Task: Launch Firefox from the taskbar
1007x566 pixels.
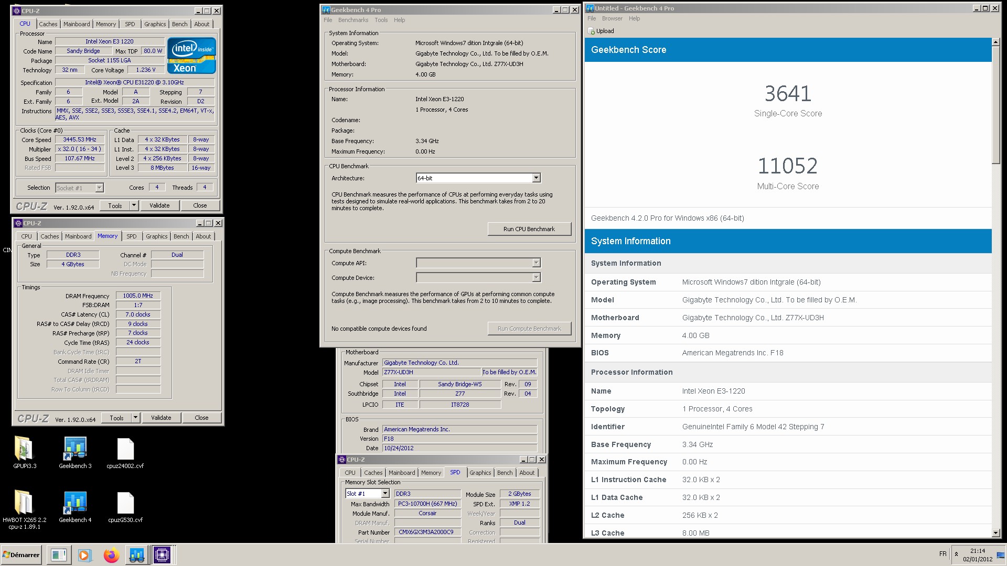Action: pyautogui.click(x=111, y=555)
